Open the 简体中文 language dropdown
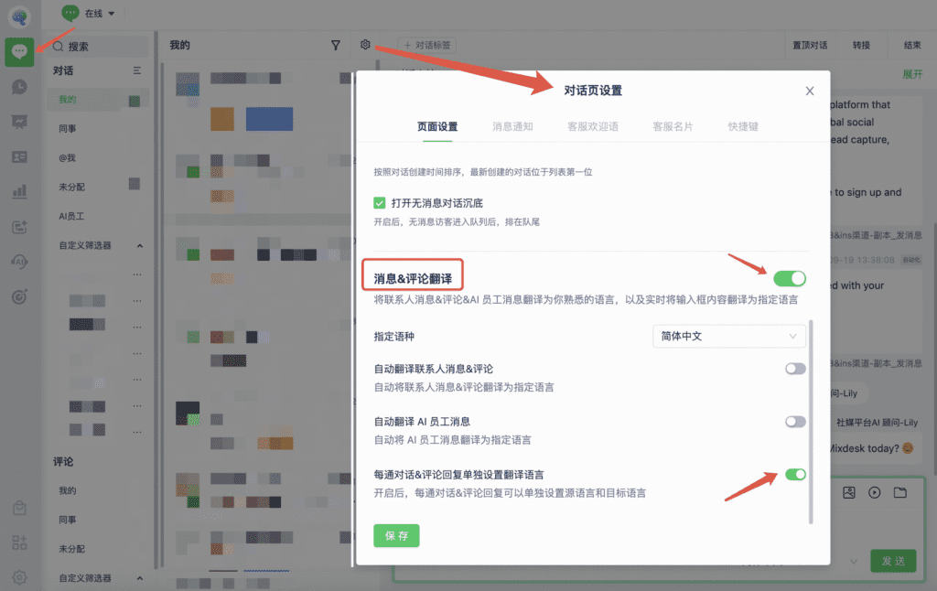 coord(728,337)
